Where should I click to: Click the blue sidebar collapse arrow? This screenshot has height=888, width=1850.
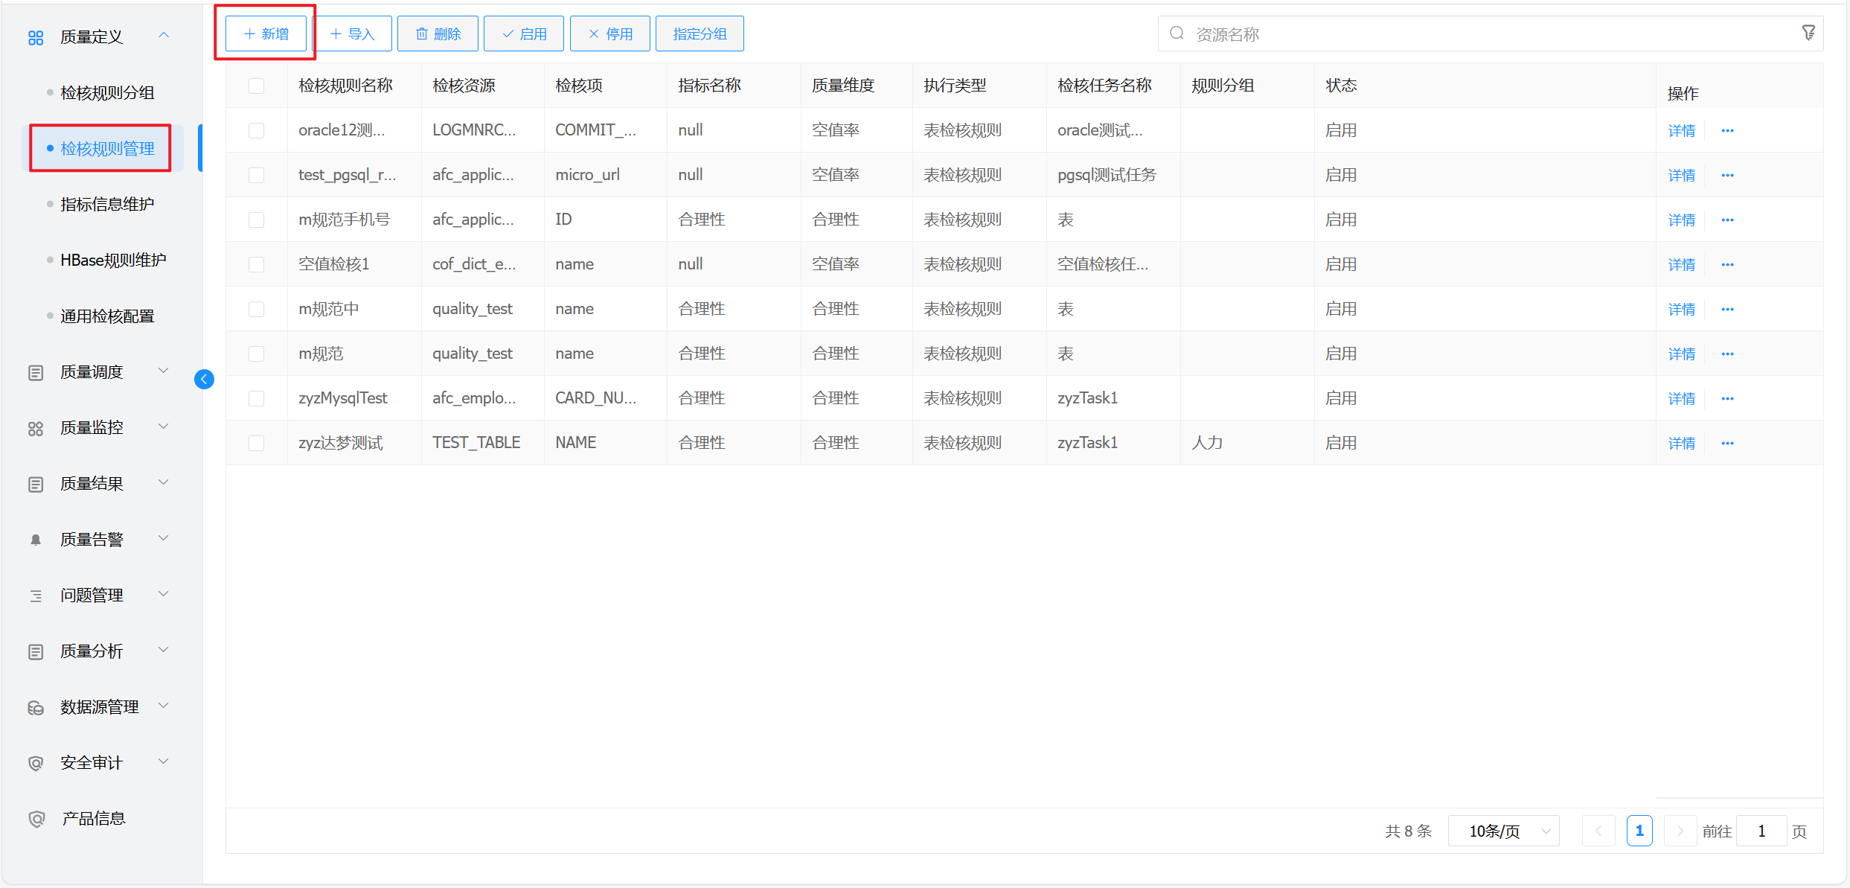coord(204,379)
